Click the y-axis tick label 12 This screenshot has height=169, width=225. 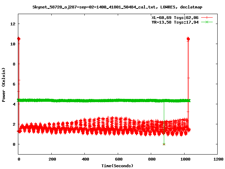[13, 24]
